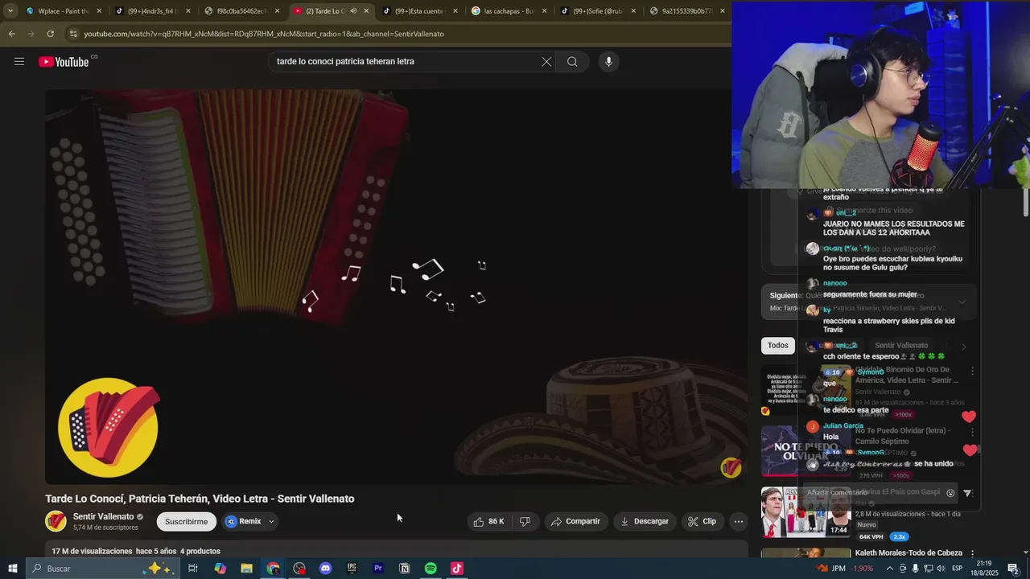1030x579 pixels.
Task: Open the tab search dropdown arrow
Action: click(x=10, y=10)
